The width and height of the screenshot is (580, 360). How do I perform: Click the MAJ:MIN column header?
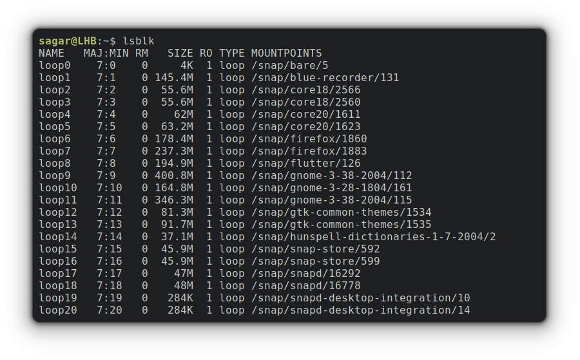(106, 53)
